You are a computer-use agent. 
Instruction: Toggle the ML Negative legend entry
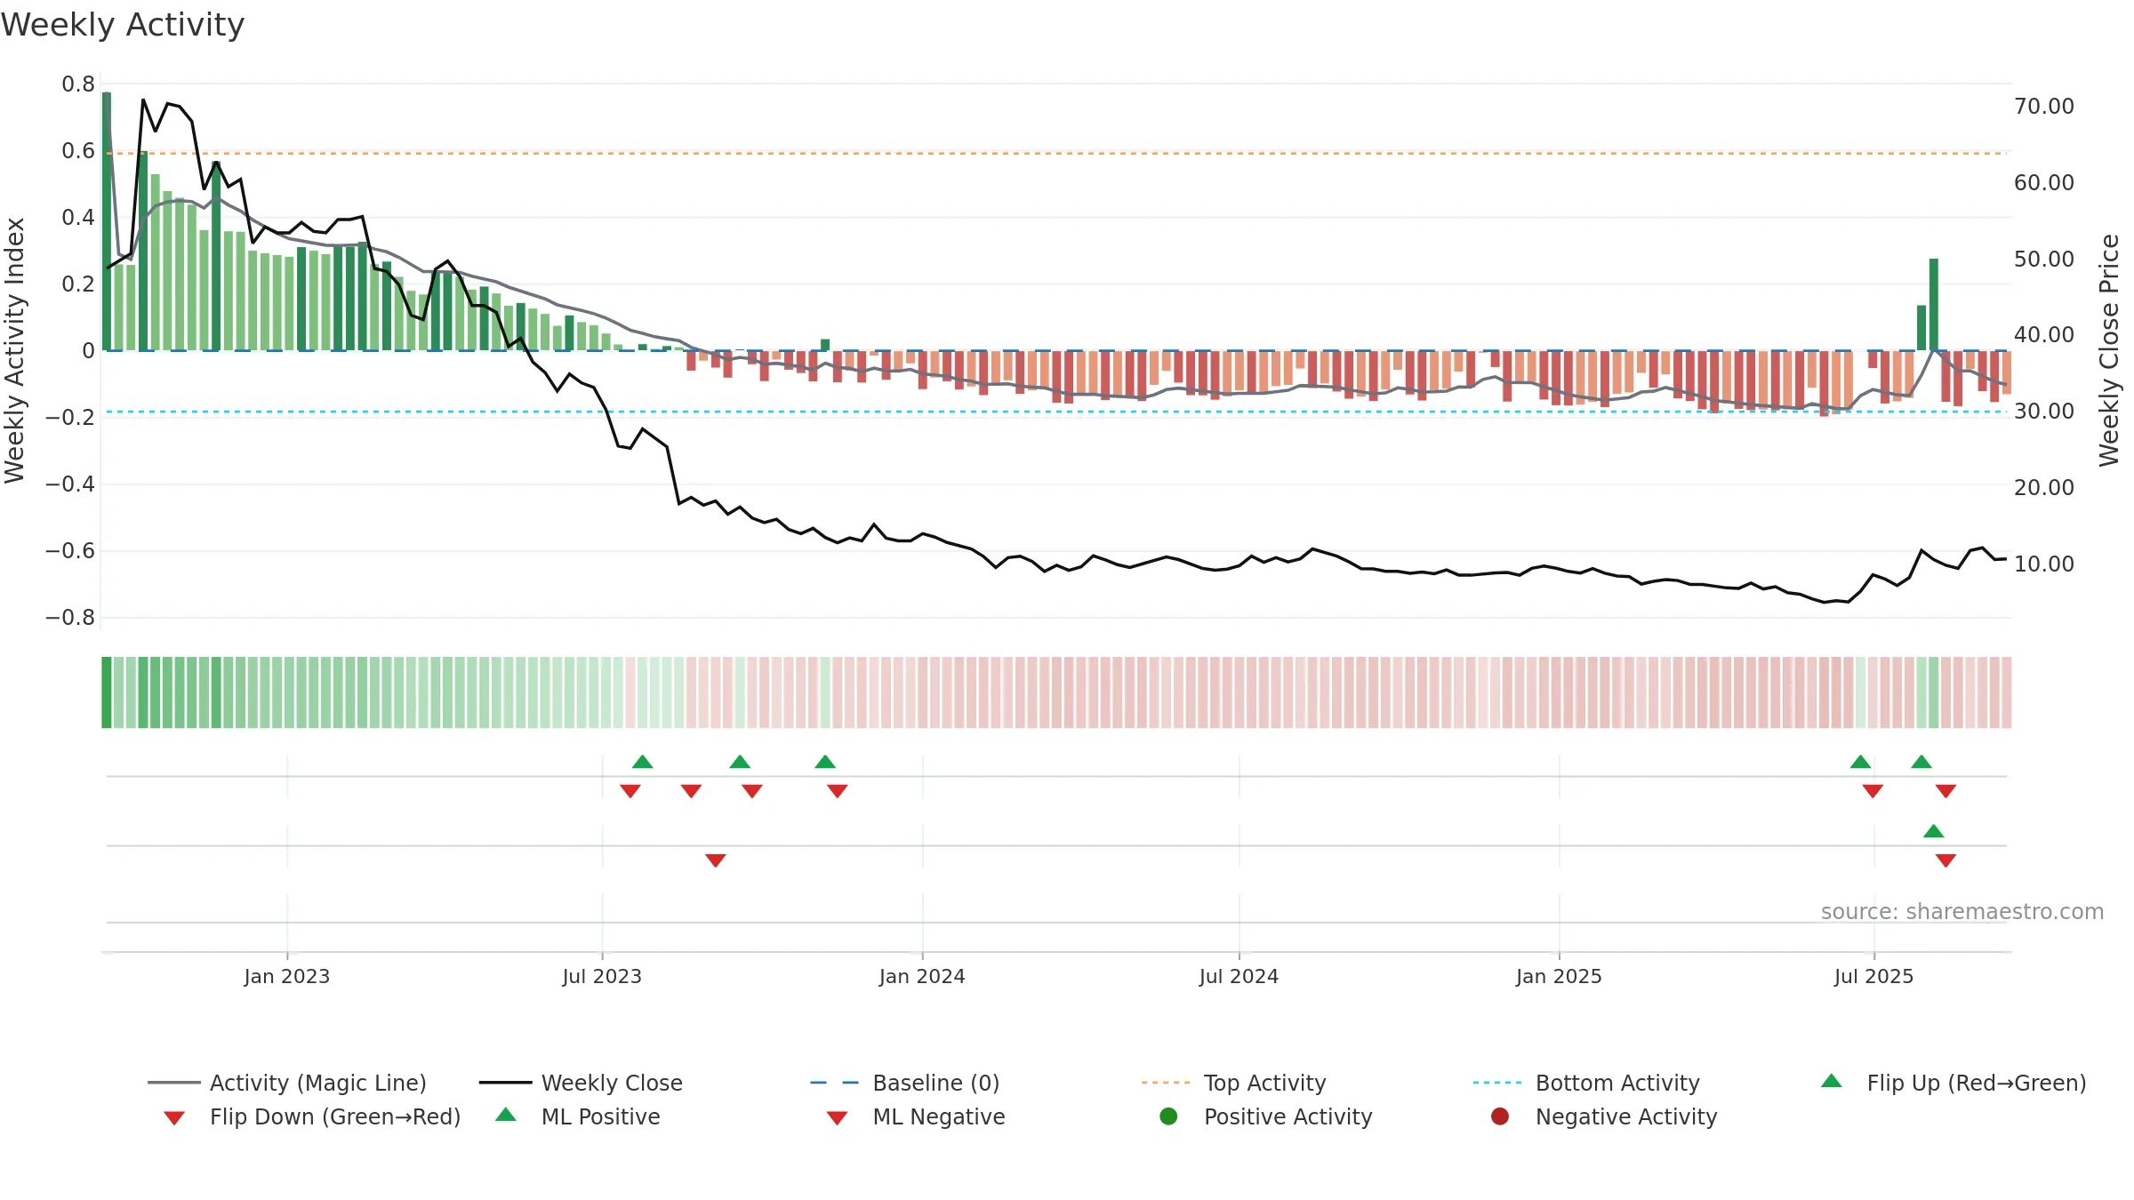tap(916, 1116)
